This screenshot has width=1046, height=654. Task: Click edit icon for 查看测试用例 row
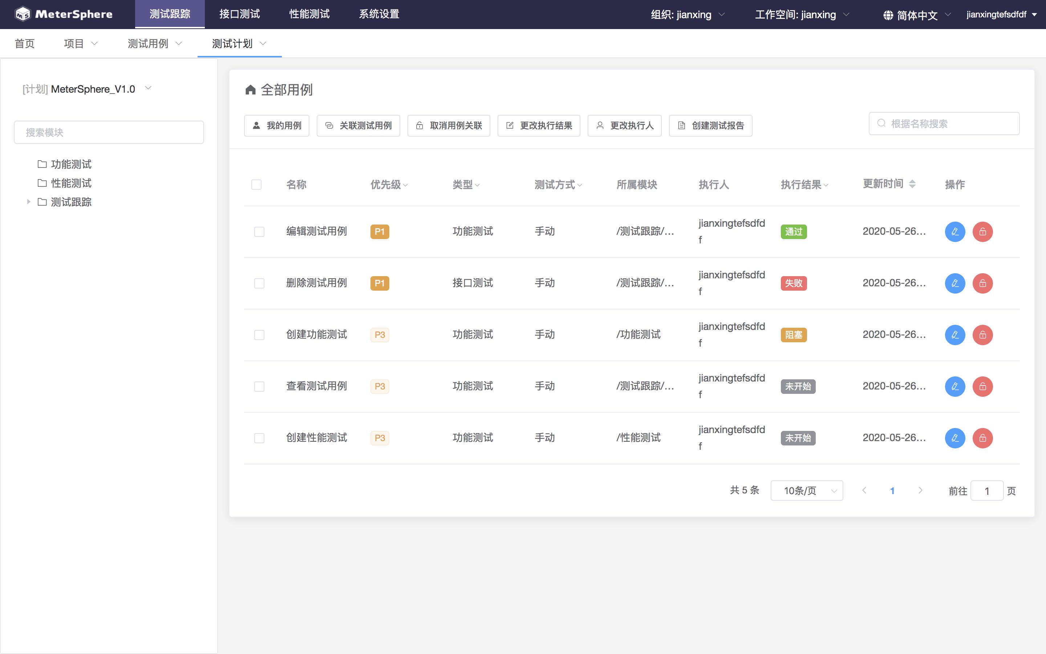pyautogui.click(x=955, y=386)
